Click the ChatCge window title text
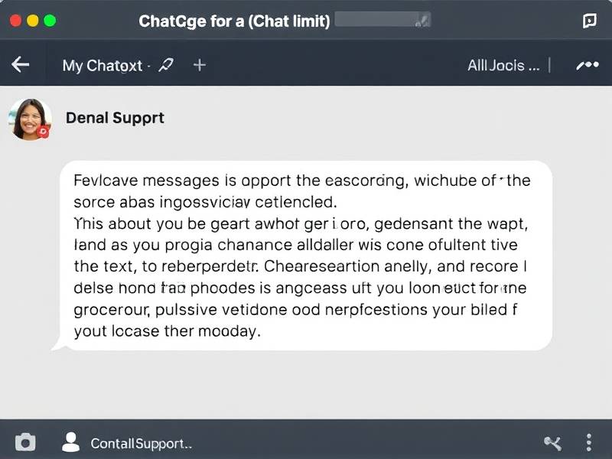 (x=234, y=21)
